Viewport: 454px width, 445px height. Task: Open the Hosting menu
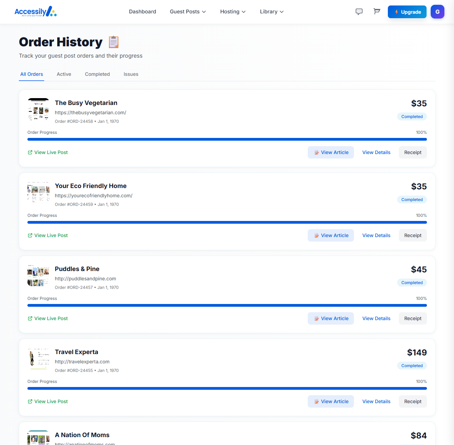point(233,11)
